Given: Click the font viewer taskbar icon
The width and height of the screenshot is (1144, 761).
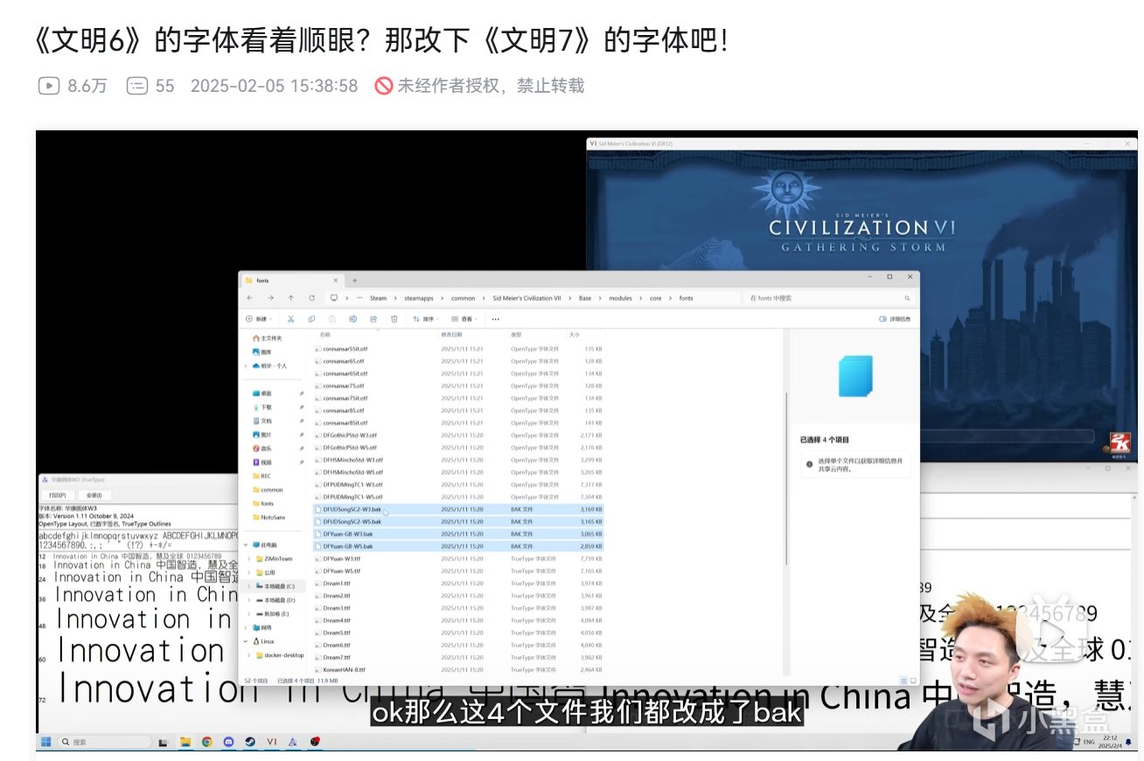Looking at the screenshot, I should click(x=293, y=742).
